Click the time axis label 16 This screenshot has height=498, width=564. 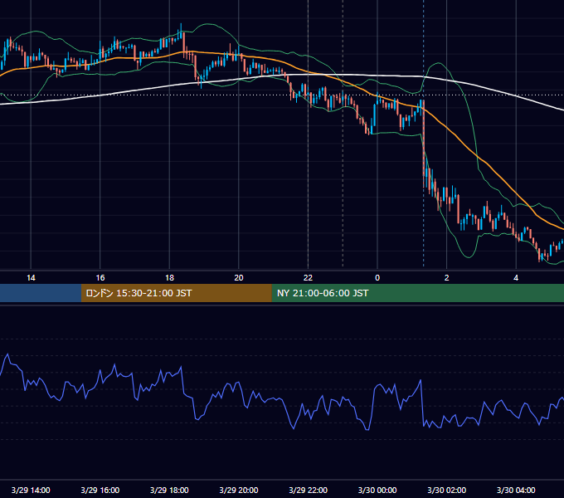(x=100, y=278)
